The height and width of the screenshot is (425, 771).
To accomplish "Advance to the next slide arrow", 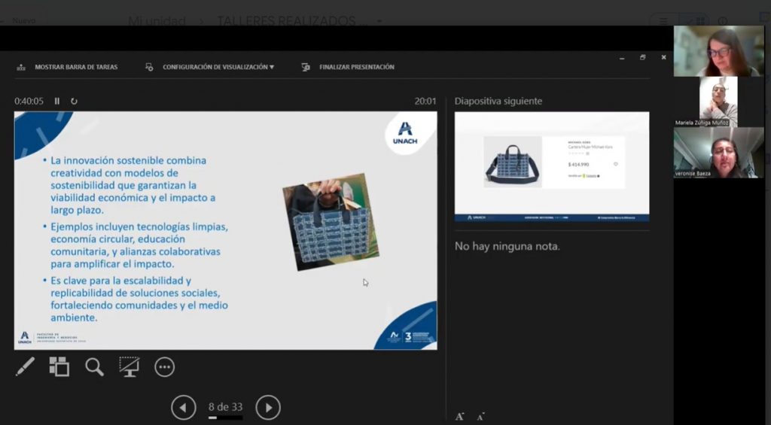I will 268,408.
